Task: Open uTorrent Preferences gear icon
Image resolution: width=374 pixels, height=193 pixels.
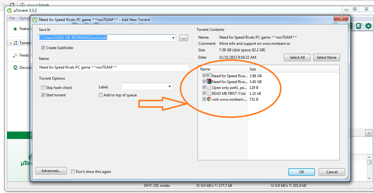Action: [x=368, y=26]
